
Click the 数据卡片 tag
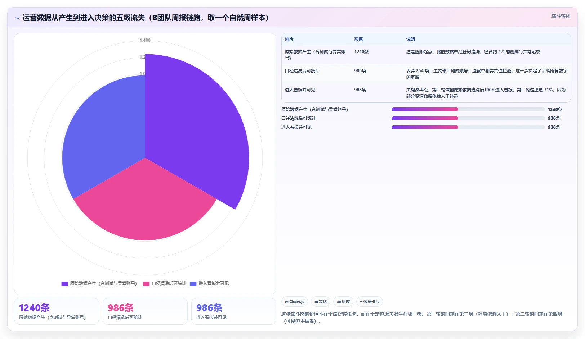click(370, 302)
